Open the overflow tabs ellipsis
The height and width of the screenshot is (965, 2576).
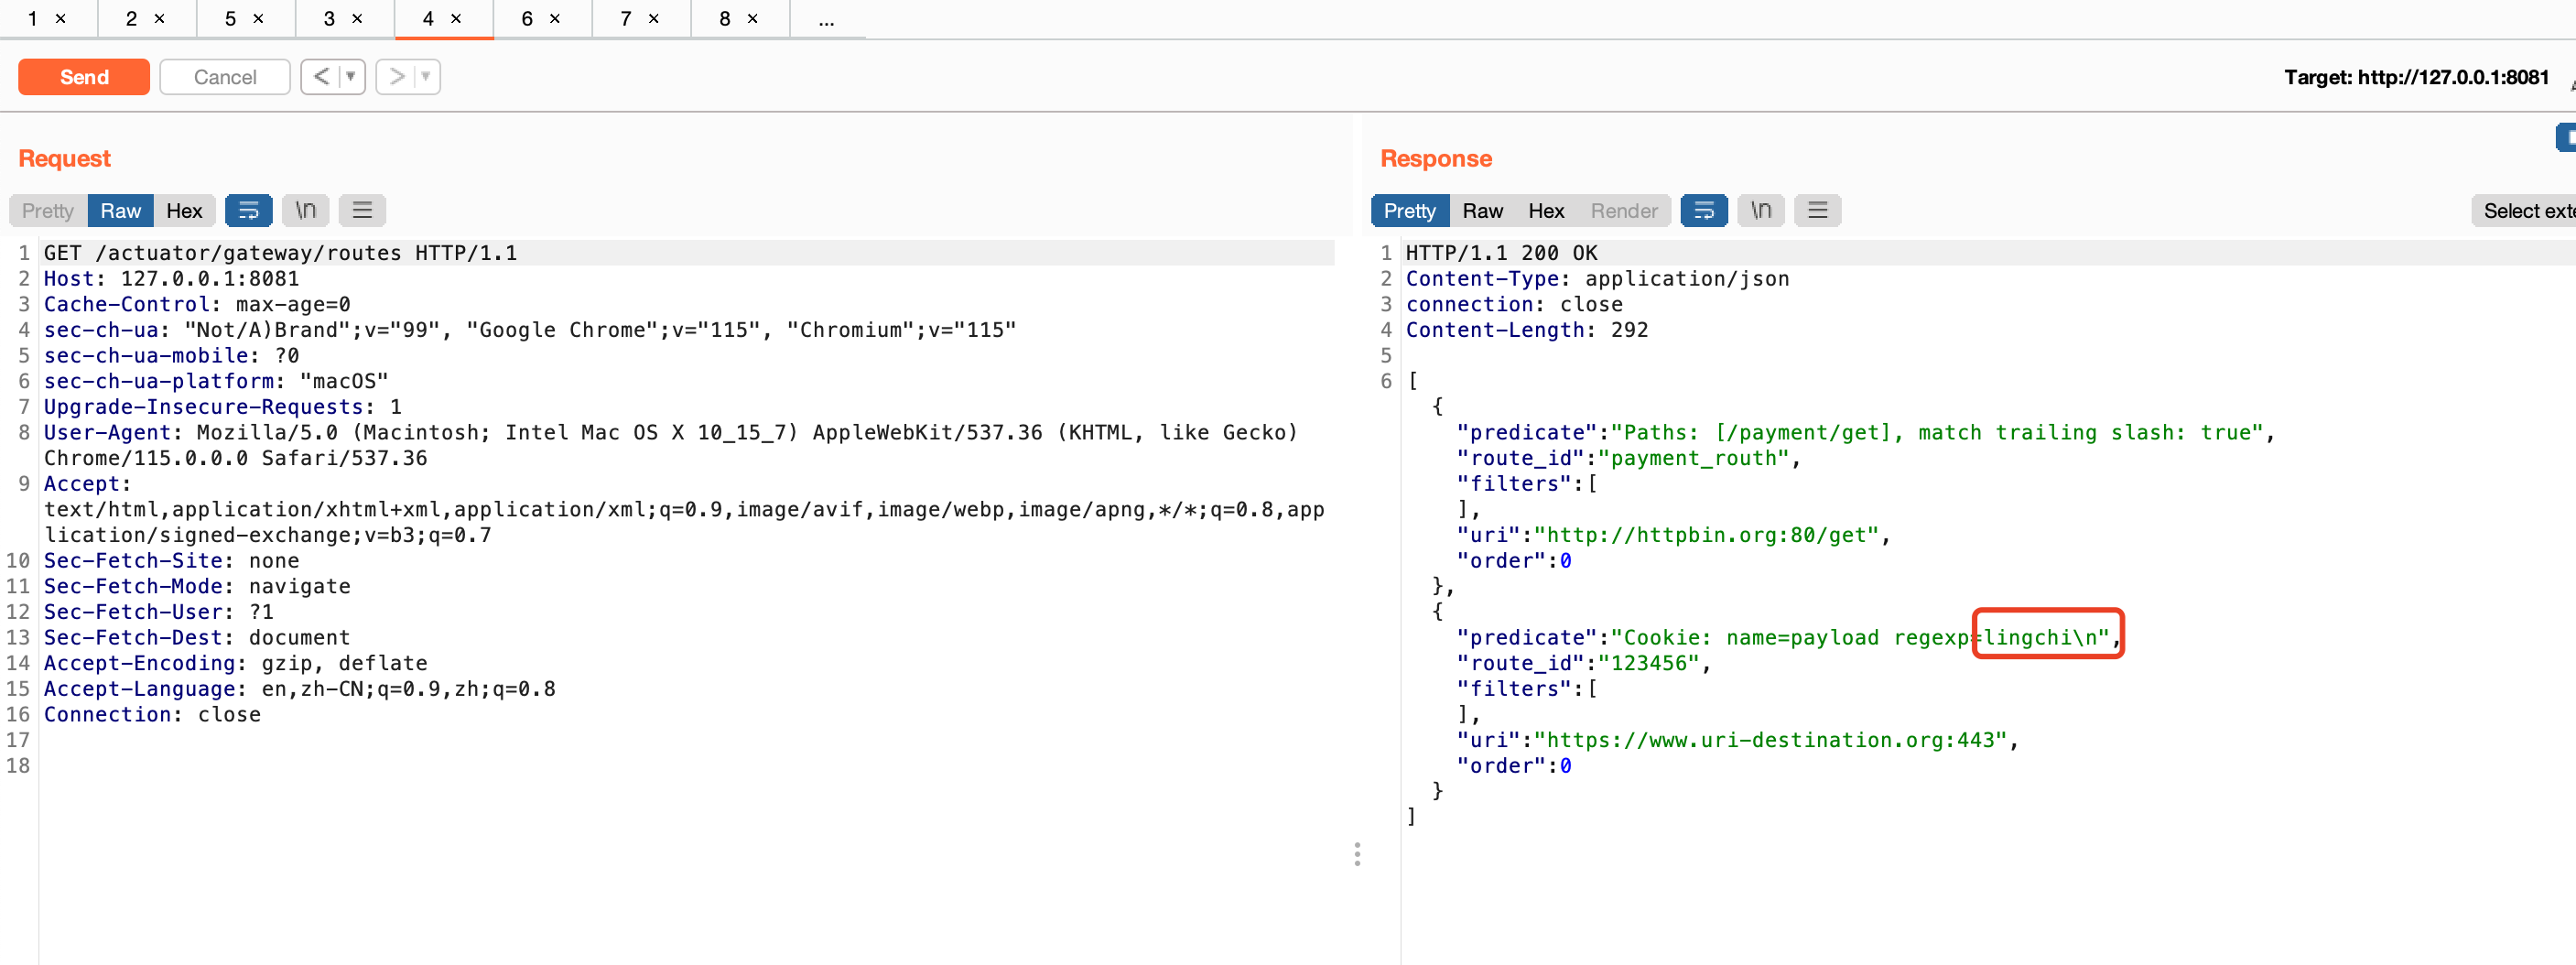(826, 19)
